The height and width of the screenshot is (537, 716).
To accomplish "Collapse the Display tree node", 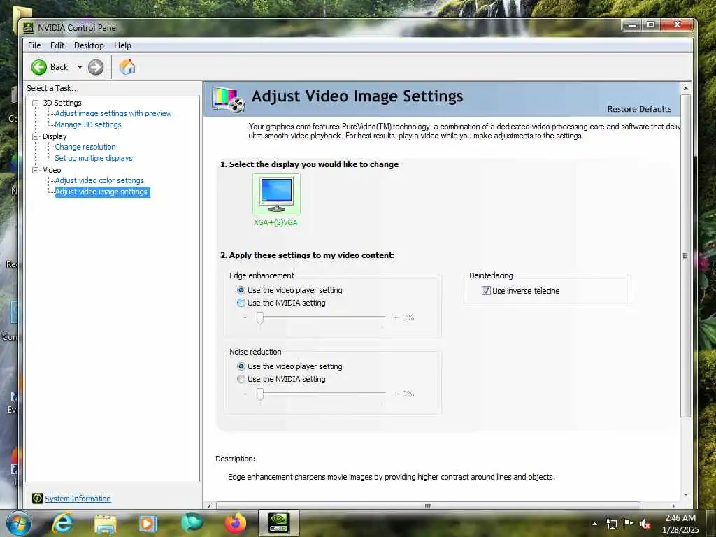I will [36, 136].
